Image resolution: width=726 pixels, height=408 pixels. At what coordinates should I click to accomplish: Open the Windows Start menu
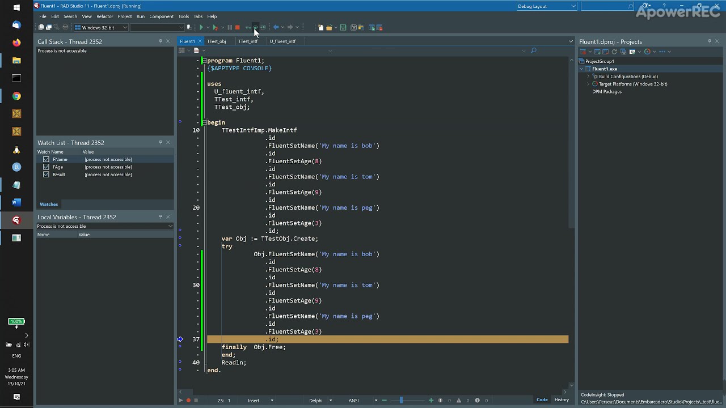pyautogui.click(x=16, y=7)
